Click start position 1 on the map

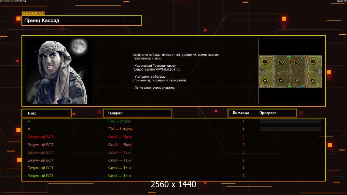coord(265,62)
